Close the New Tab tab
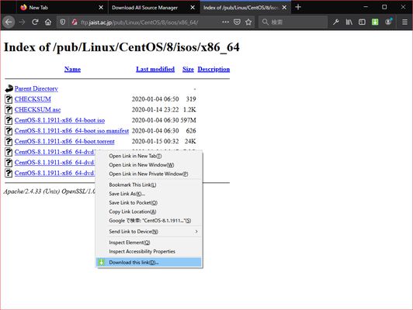Viewport: 413px width, 310px height. click(101, 8)
